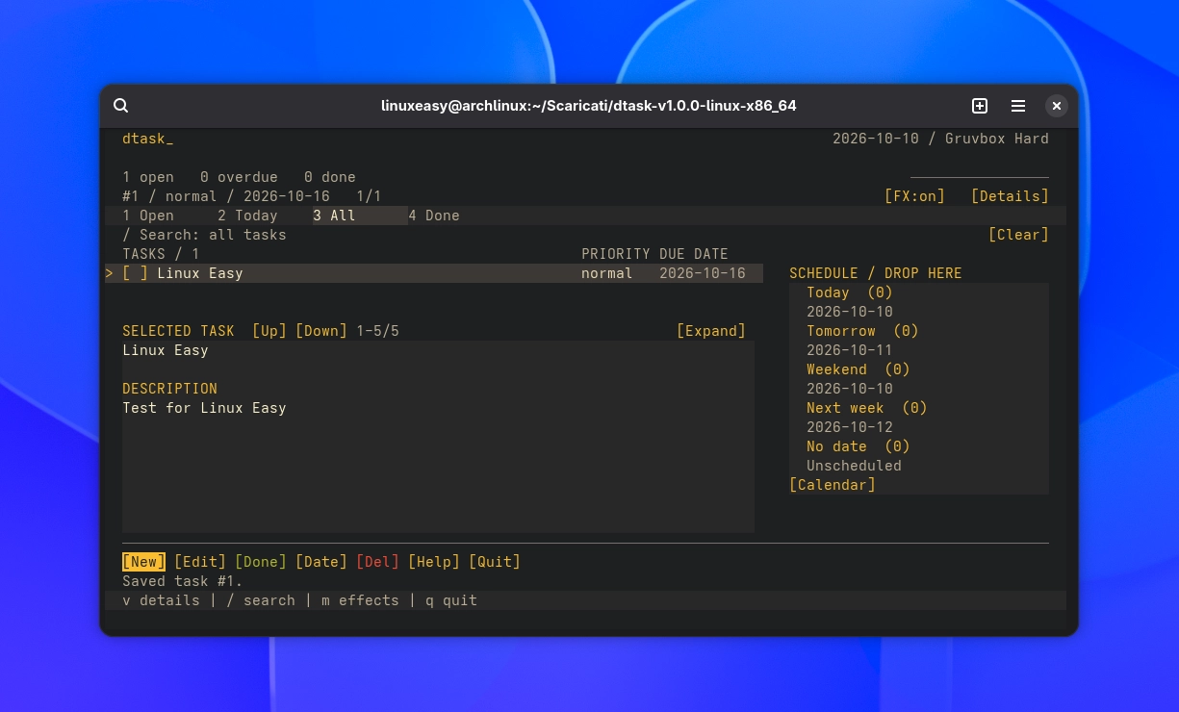Open the Details view
The width and height of the screenshot is (1179, 712).
pyautogui.click(x=1010, y=196)
